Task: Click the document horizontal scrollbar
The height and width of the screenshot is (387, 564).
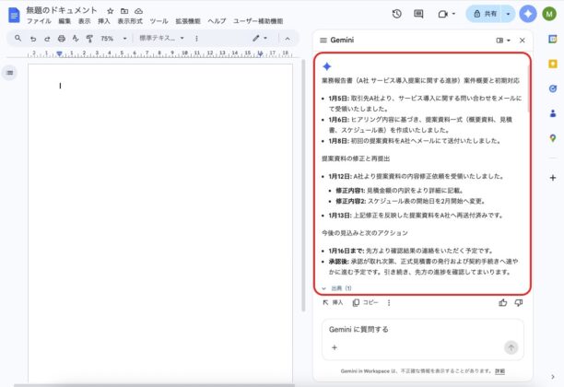Action: 154,385
